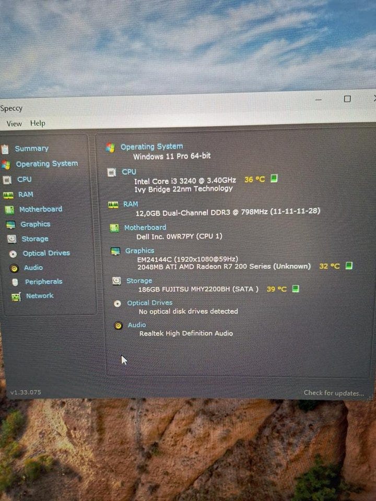This screenshot has height=501, width=376.
Task: Click Optical Drives disc icon in summary panel
Action: 118,304
